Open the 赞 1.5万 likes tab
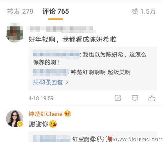This screenshot has width=166, height=142. click(x=144, y=11)
